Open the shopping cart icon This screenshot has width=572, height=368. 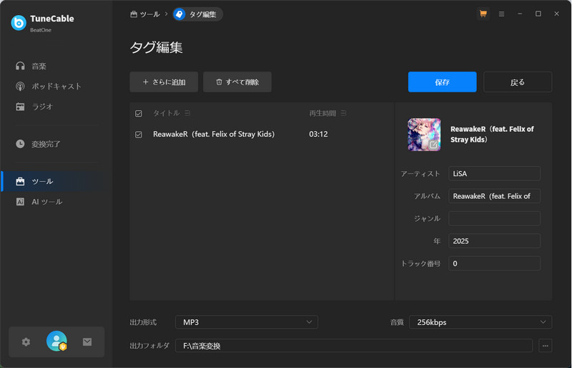tap(483, 14)
